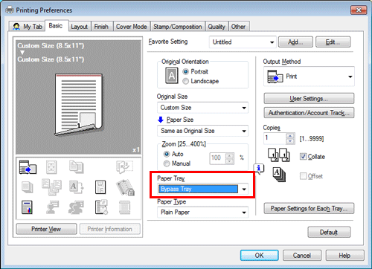The height and width of the screenshot is (269, 372).
Task: Click the page with clock stamp icon
Action: click(101, 207)
